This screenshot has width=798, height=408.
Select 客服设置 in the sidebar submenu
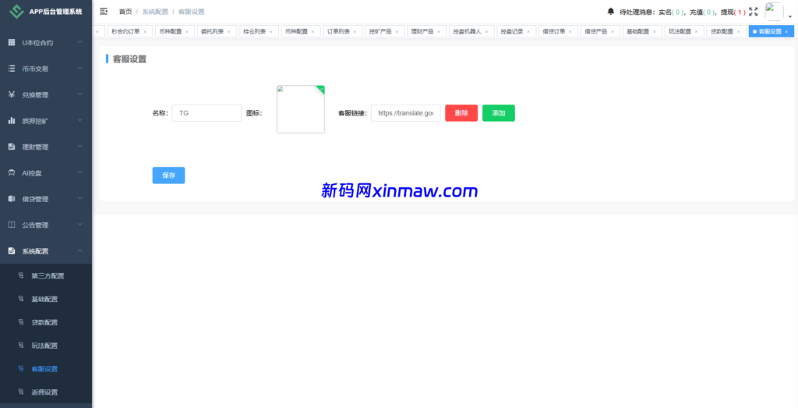[44, 369]
